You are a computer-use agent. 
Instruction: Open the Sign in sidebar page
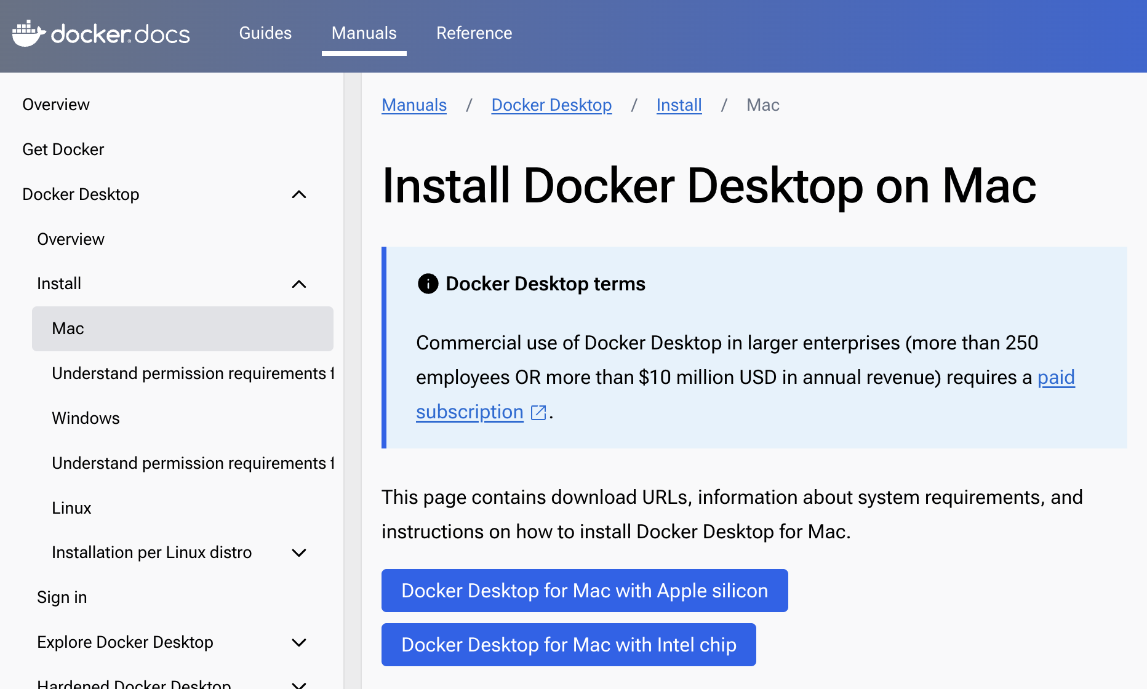pyautogui.click(x=62, y=597)
